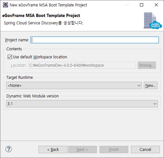Image resolution: width=164 pixels, height=158 pixels.
Task: Click the Target Runtime dropdown arrow
Action: point(139,86)
